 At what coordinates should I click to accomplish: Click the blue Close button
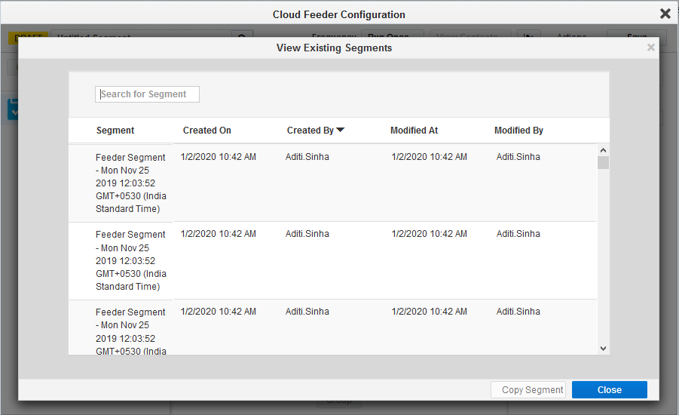(x=609, y=390)
